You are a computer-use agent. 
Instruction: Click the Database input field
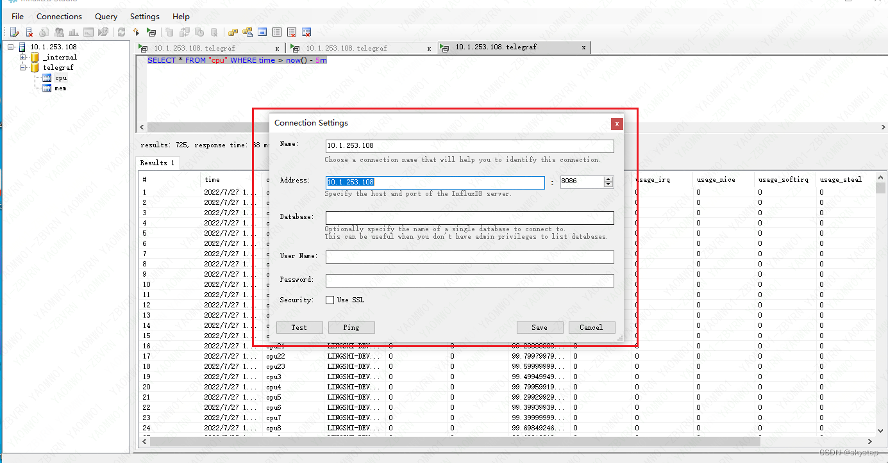coord(470,218)
